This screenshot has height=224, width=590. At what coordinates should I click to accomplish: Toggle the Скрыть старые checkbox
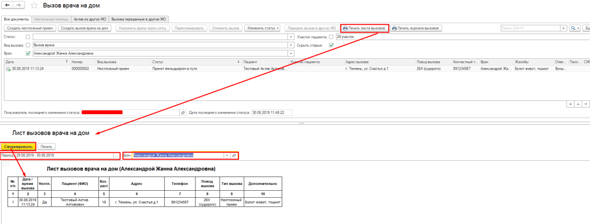click(x=331, y=46)
